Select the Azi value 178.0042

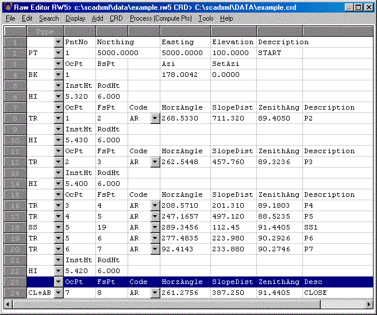[185, 75]
